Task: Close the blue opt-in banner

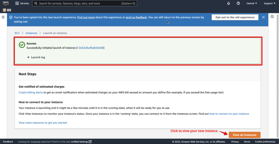Action: tap(264, 17)
